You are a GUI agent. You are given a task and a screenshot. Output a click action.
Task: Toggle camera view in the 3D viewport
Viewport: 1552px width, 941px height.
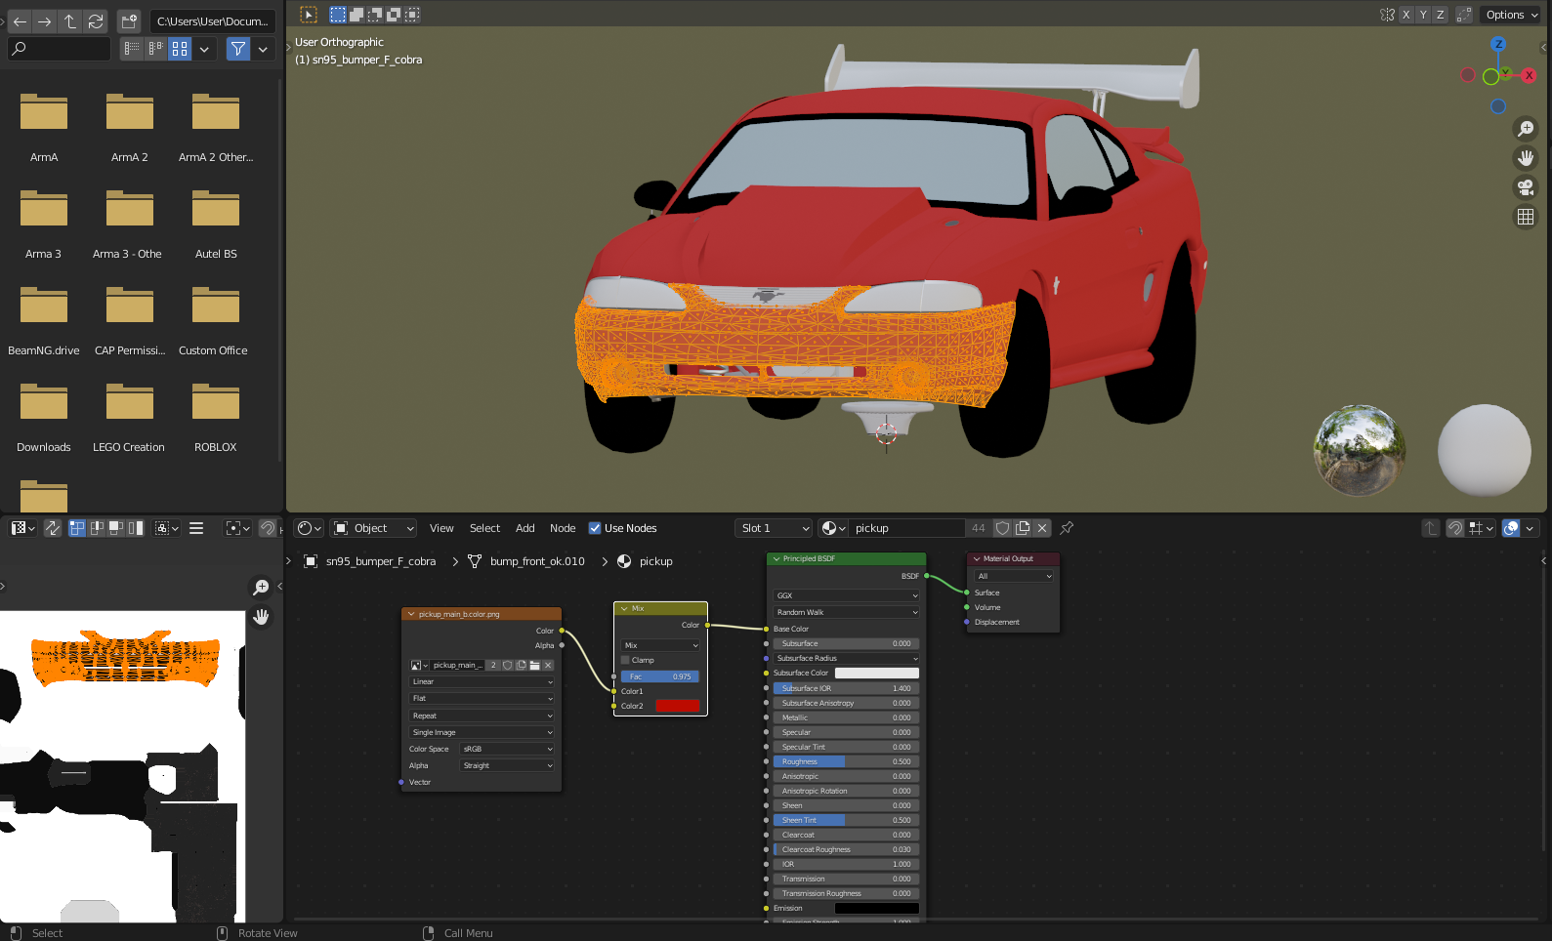(1525, 187)
